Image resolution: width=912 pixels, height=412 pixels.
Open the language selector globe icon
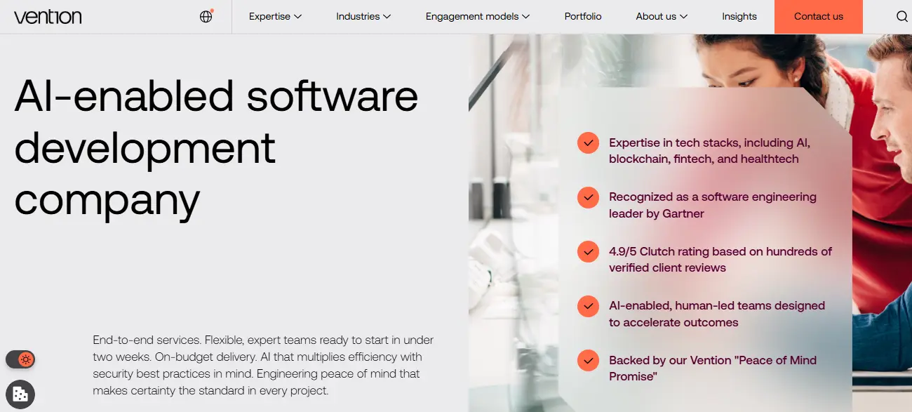coord(206,17)
